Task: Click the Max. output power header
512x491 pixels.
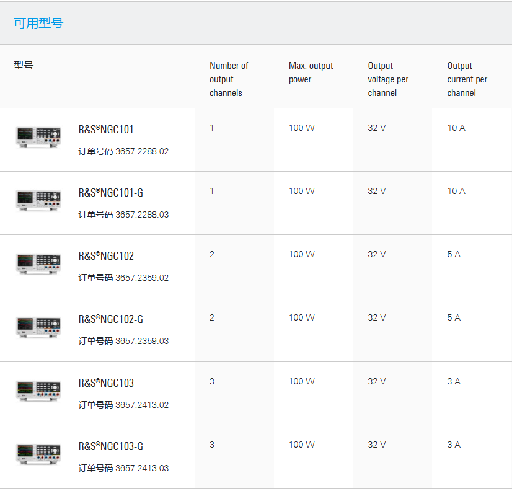Action: (x=311, y=73)
